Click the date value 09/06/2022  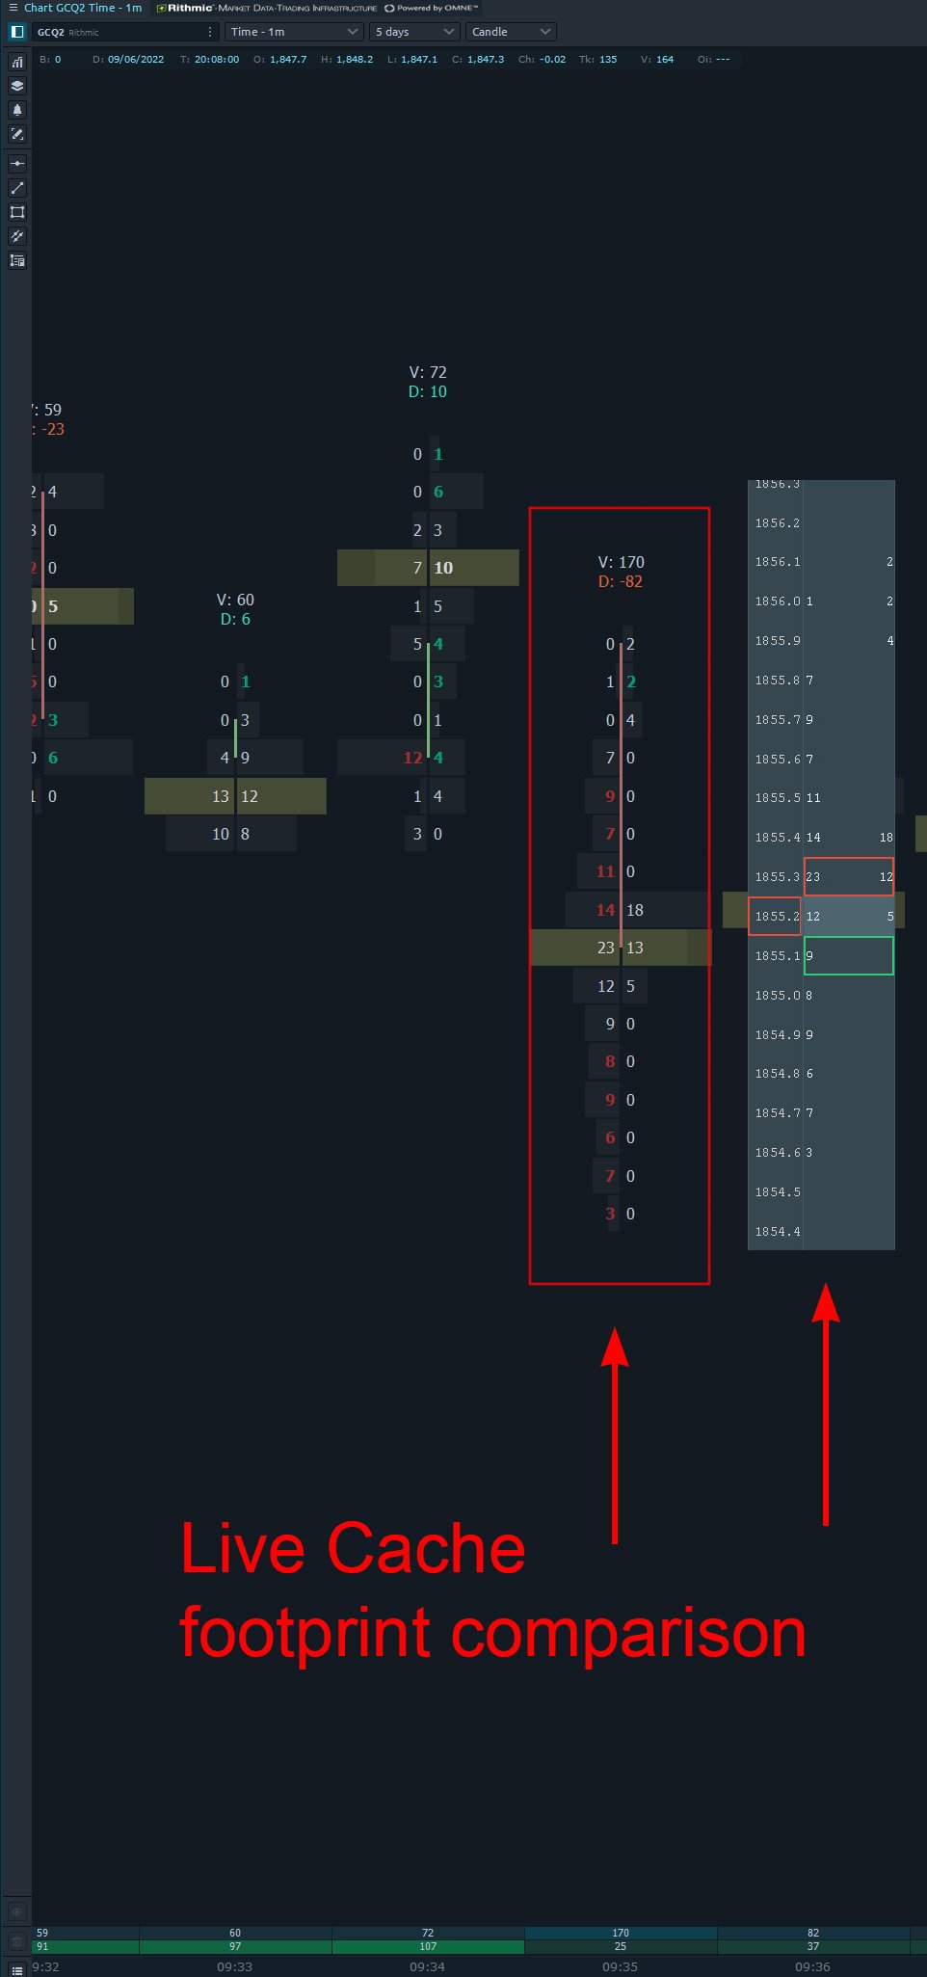pyautogui.click(x=136, y=60)
